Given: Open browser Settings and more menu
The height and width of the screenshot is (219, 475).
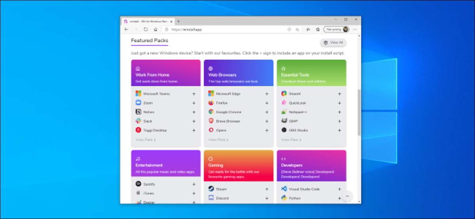Looking at the screenshot, I should pos(355,29).
